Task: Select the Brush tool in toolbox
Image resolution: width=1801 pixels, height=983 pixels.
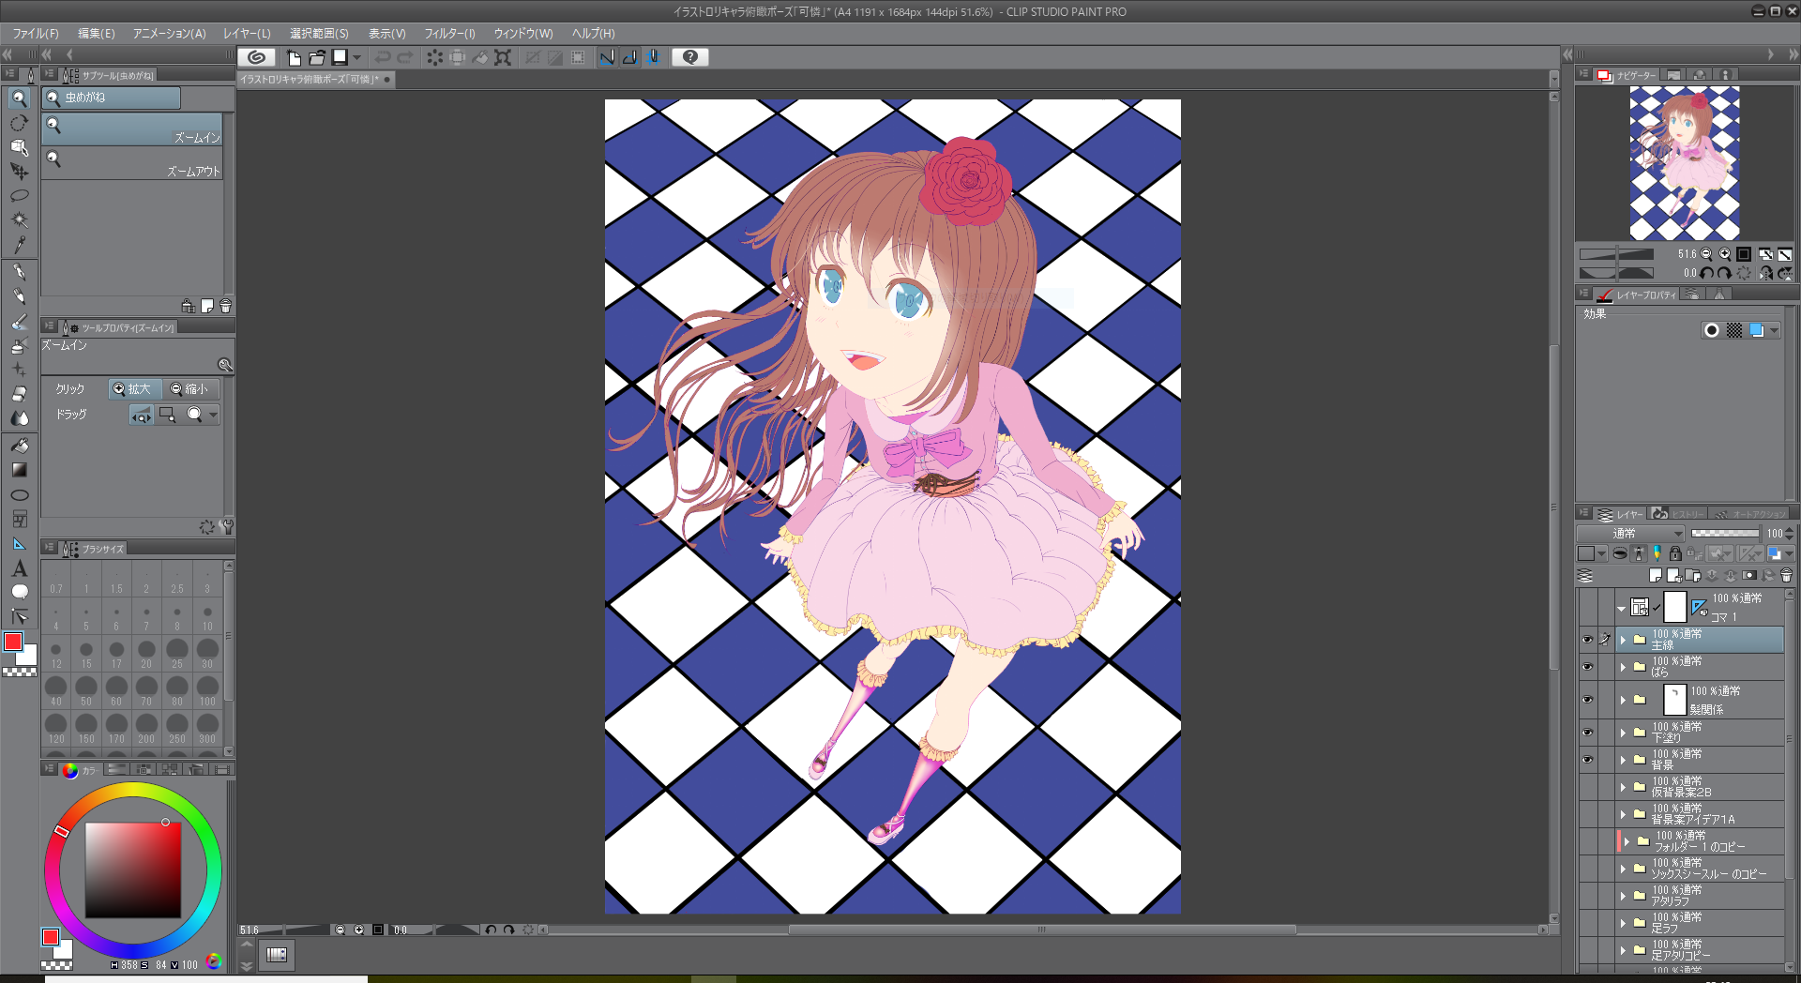Action: (19, 321)
